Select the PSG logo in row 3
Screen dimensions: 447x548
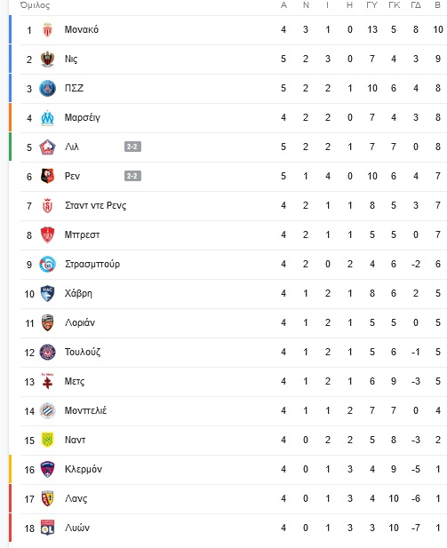click(48, 89)
